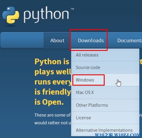The image size is (142, 138).
Task: Open License from Downloads menu
Action: point(105,118)
